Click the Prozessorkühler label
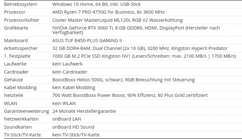 tap(22, 20)
